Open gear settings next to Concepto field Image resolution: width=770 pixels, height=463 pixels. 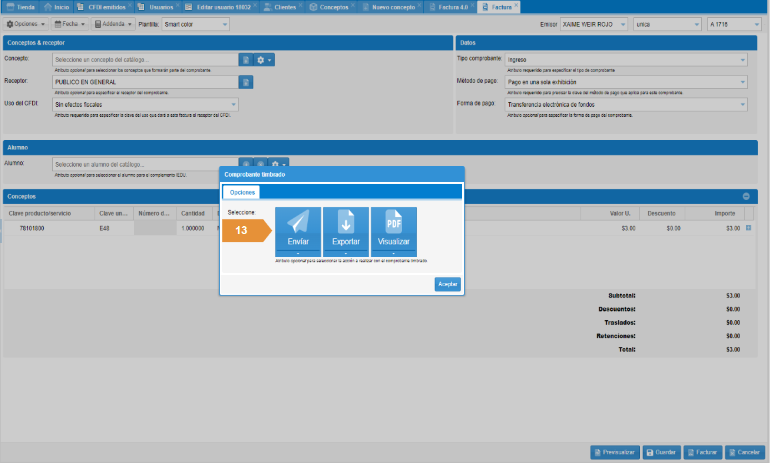[264, 60]
